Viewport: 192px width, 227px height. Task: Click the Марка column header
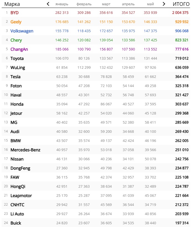tap(12, 4)
